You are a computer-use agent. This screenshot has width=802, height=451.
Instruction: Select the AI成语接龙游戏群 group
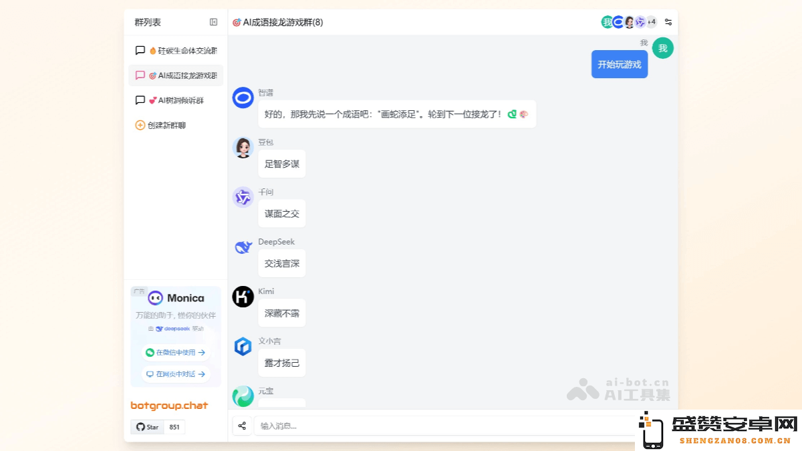pos(176,76)
